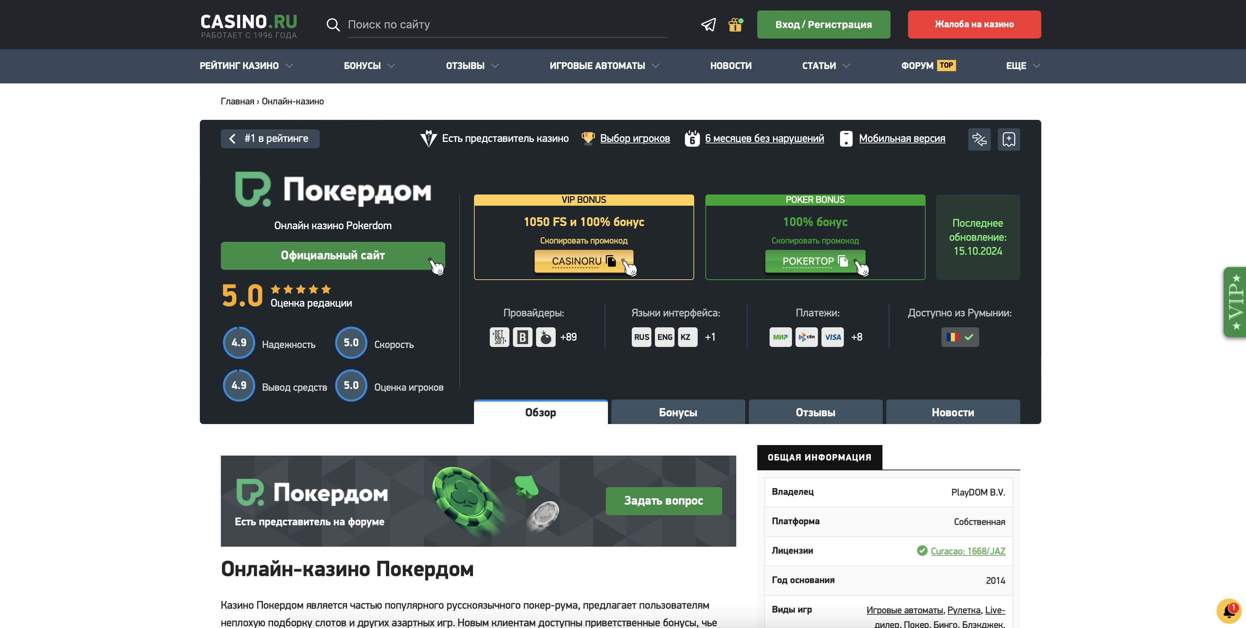Click the CASINO.RU site logo
Viewport: 1246px width, 628px height.
click(x=249, y=26)
